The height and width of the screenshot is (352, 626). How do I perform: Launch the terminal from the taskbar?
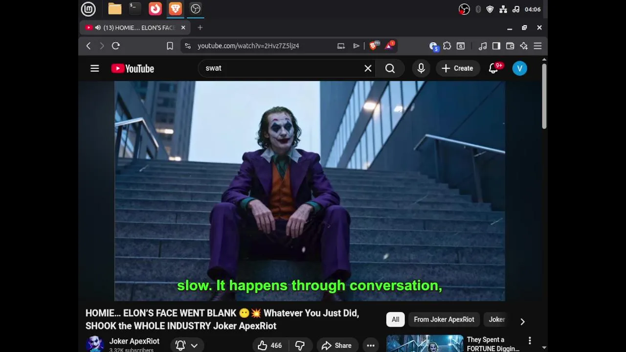pos(134,9)
